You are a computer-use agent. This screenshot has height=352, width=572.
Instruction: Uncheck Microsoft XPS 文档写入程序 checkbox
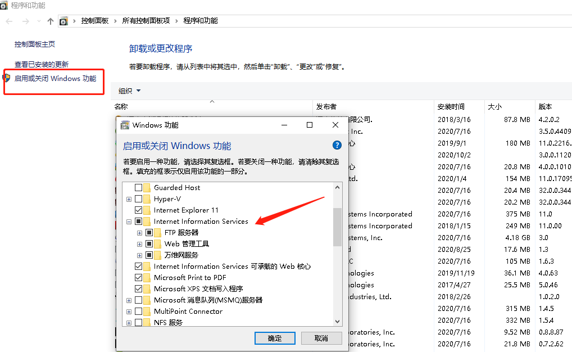(139, 289)
